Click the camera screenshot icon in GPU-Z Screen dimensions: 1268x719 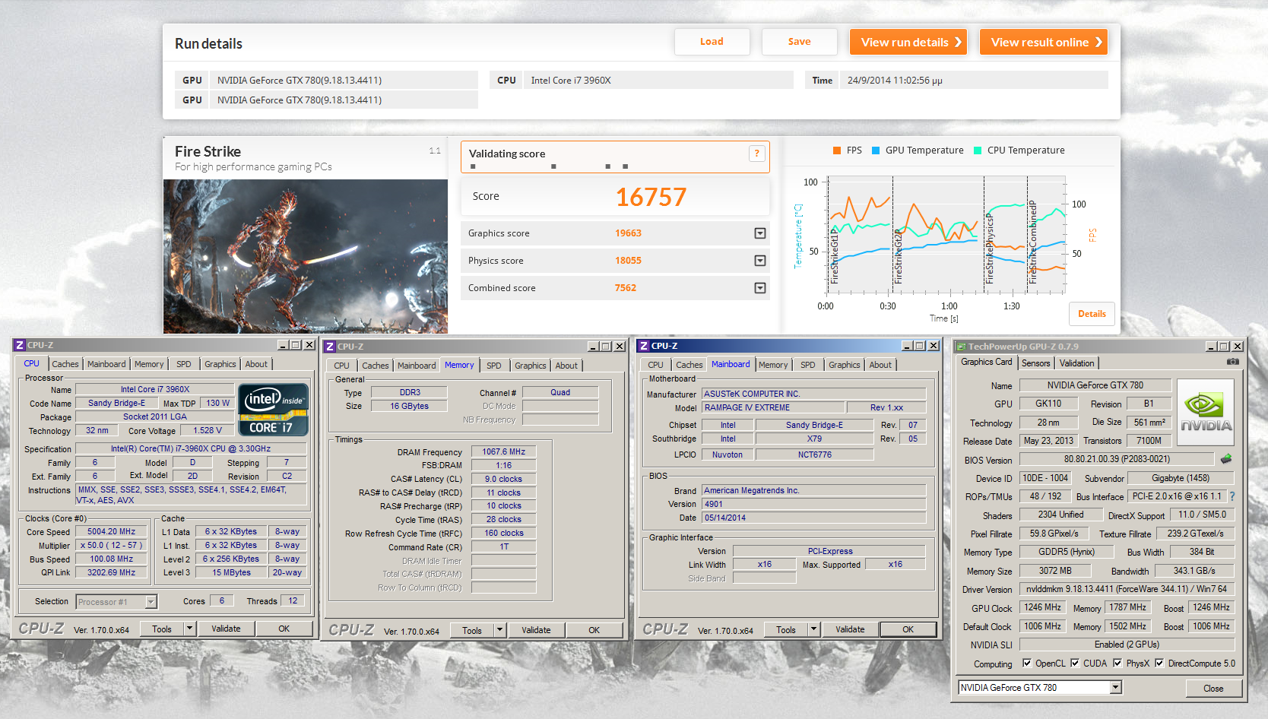click(1232, 362)
